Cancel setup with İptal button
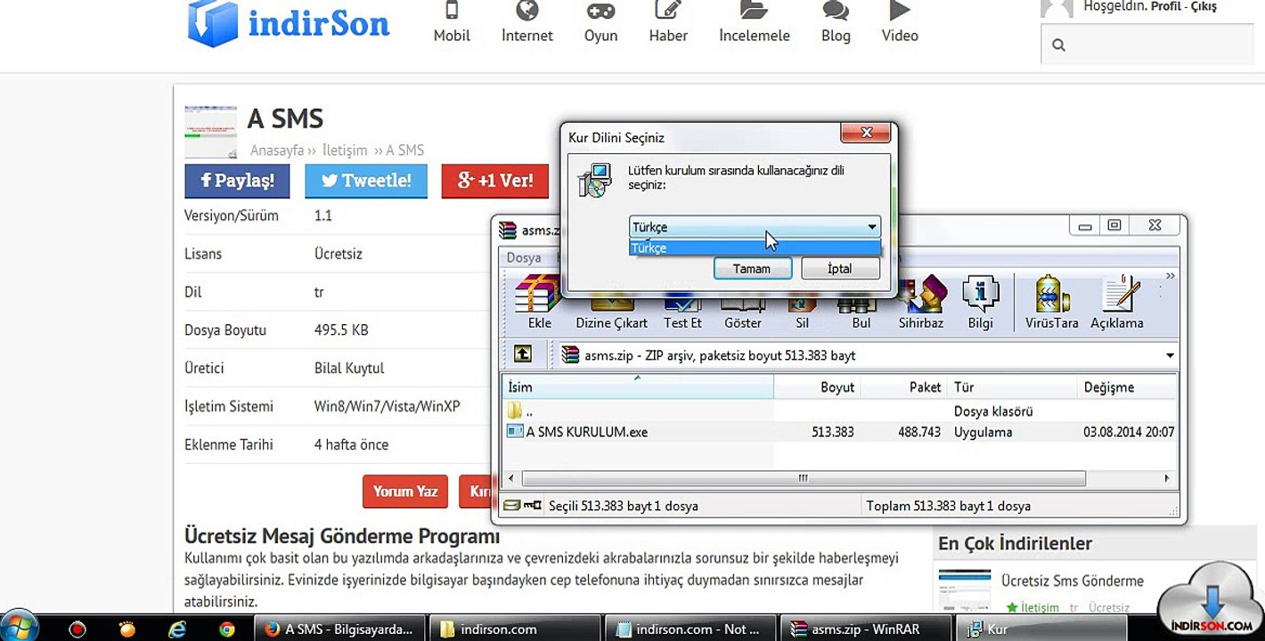 click(x=840, y=269)
